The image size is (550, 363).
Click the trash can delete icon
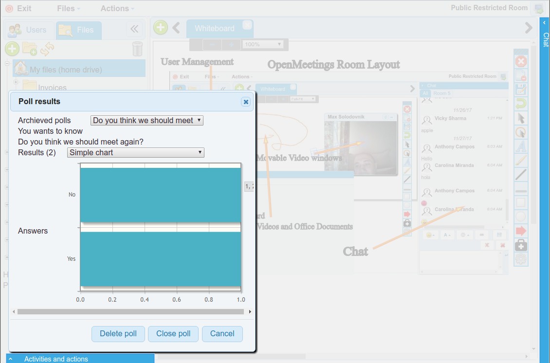pos(137,49)
